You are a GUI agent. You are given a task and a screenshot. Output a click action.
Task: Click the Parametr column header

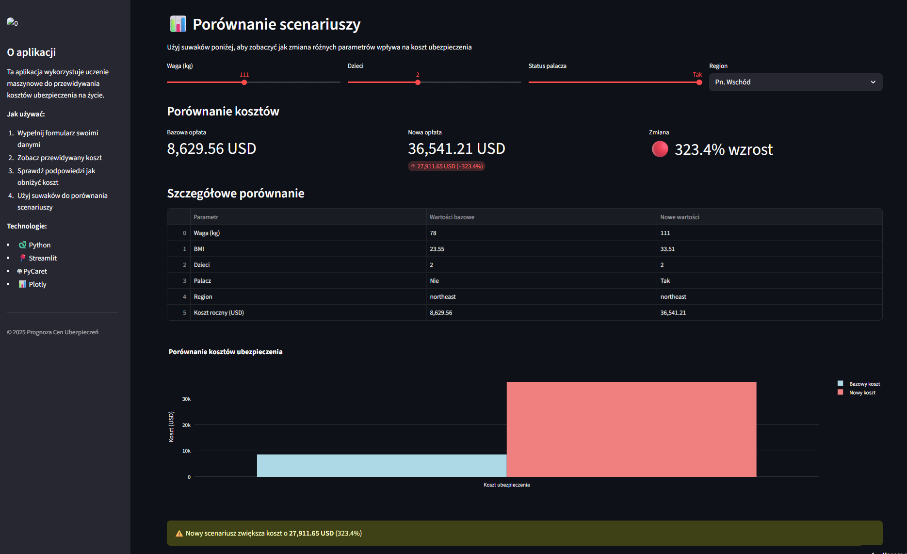206,217
